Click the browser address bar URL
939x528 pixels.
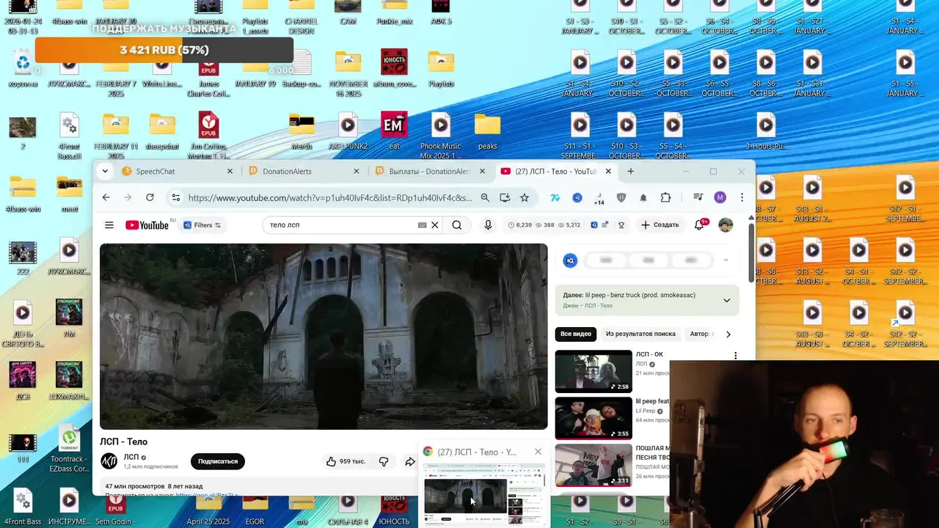[x=330, y=197]
